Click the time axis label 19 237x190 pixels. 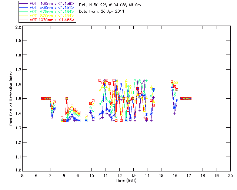pyautogui.click(x=217, y=176)
